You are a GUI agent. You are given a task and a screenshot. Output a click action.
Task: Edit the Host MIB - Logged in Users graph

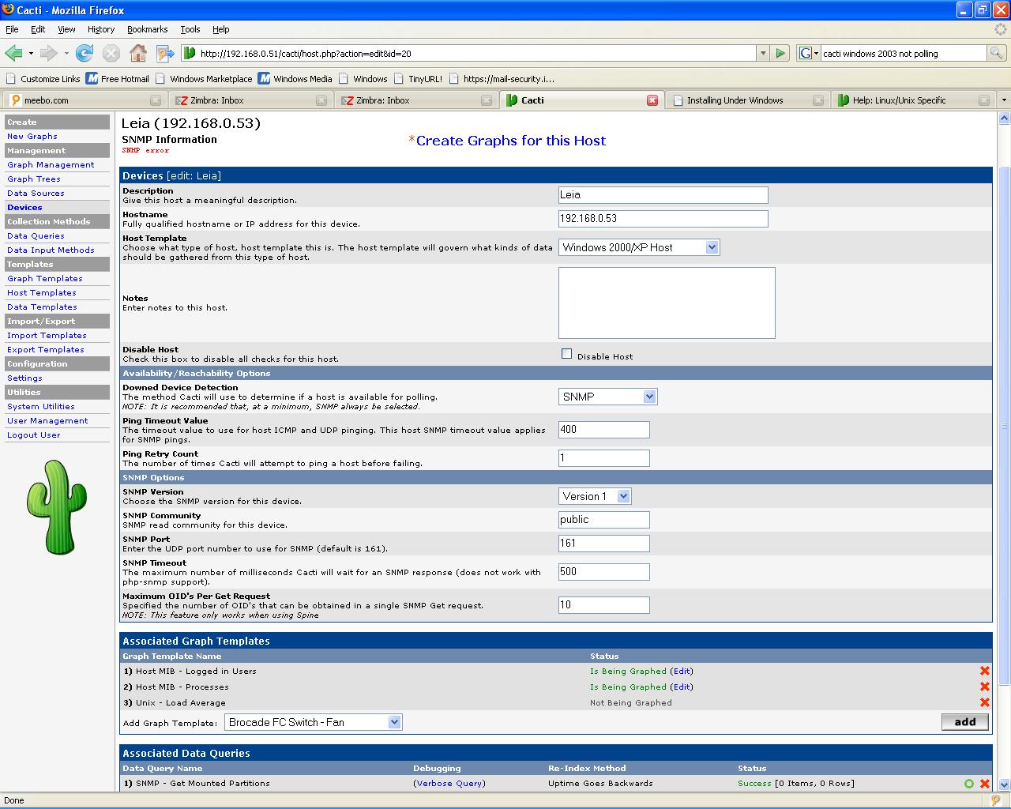682,672
